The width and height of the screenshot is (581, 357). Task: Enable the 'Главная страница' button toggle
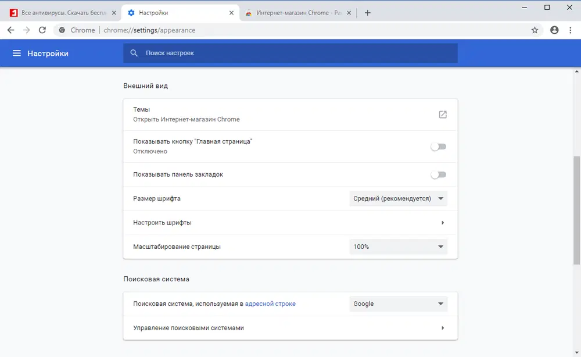coord(438,147)
